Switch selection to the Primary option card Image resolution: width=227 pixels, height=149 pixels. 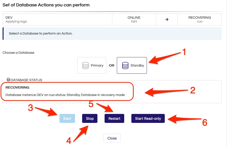tap(92, 65)
